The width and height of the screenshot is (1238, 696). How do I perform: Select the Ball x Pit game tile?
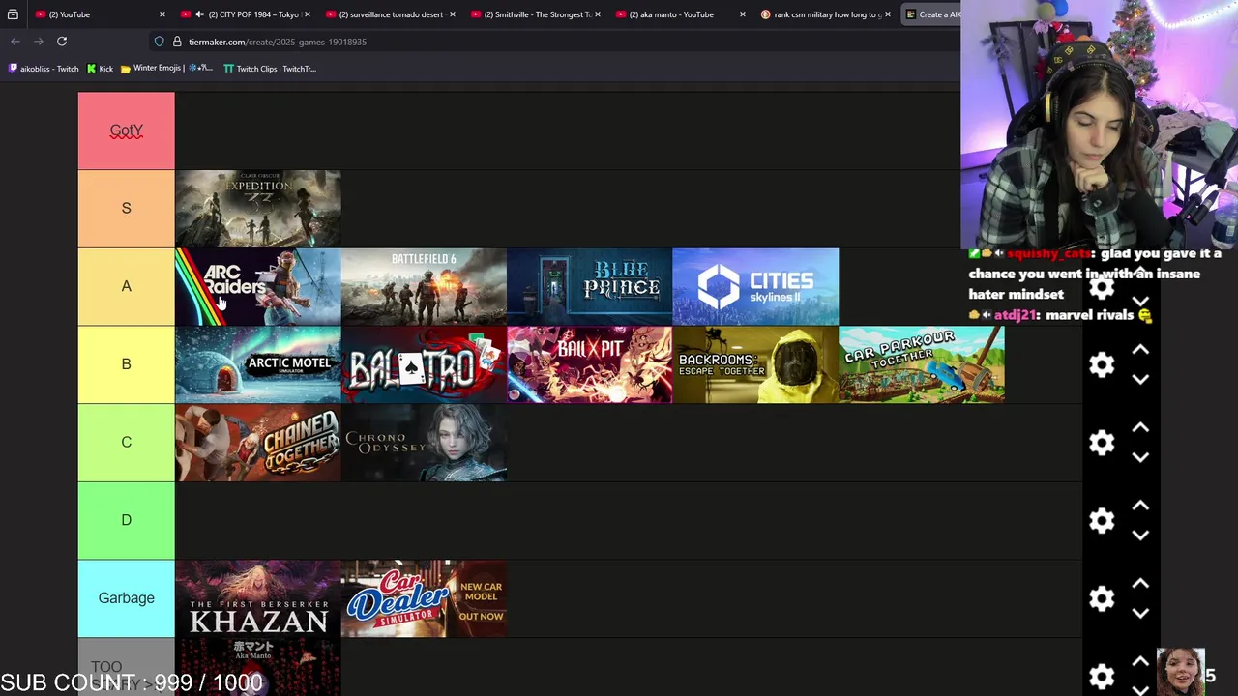tap(590, 364)
